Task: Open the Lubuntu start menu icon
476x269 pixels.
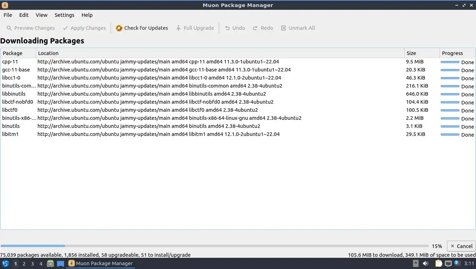Action: [5, 263]
